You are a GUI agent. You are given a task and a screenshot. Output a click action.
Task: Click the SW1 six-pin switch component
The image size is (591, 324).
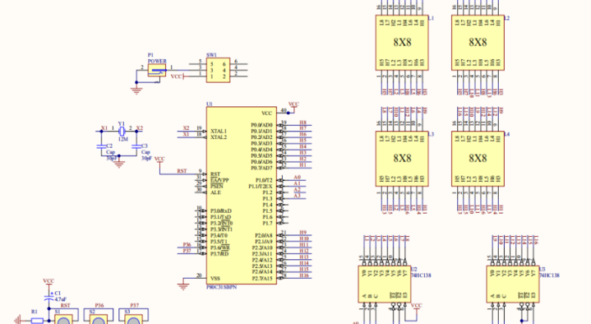pos(218,70)
